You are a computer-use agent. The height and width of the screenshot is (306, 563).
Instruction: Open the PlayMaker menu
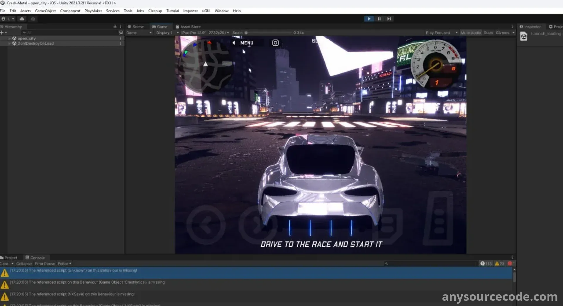(x=93, y=11)
